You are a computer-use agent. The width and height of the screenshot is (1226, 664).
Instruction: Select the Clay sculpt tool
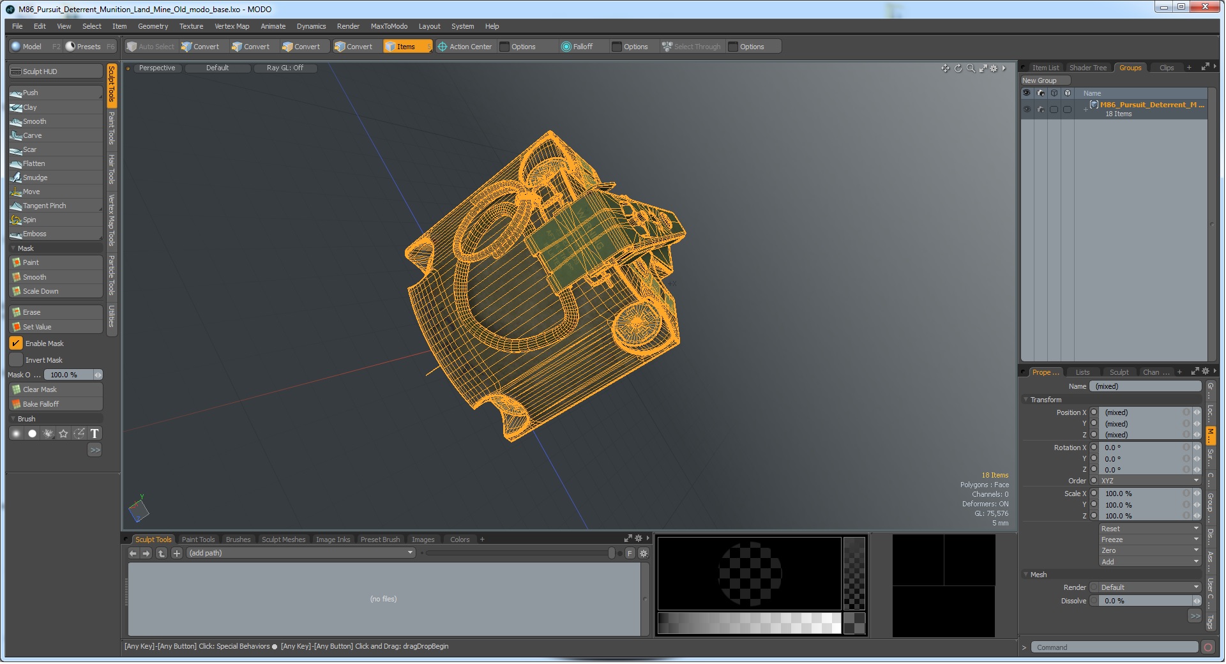tap(56, 107)
